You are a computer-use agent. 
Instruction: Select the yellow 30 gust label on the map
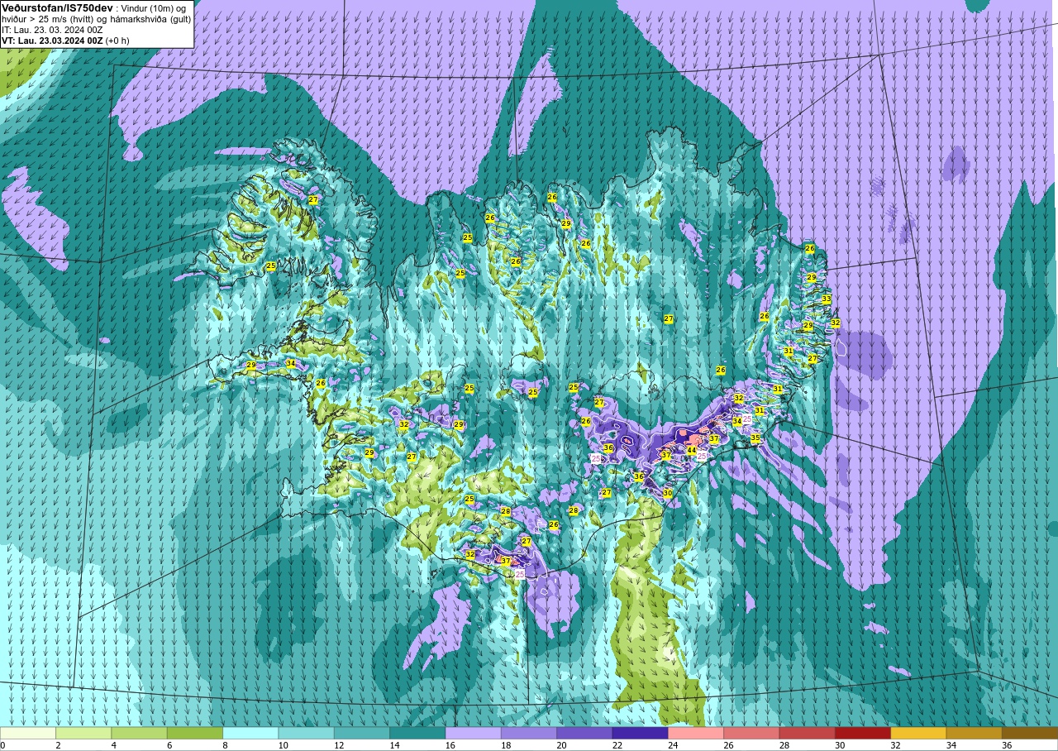668,492
